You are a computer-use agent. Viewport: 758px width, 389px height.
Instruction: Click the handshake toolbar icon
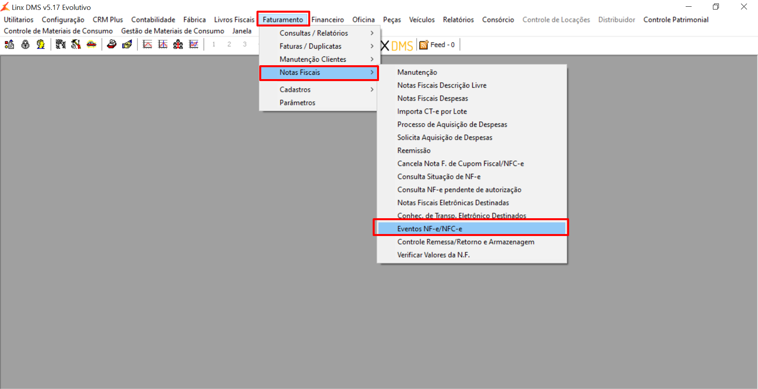127,44
